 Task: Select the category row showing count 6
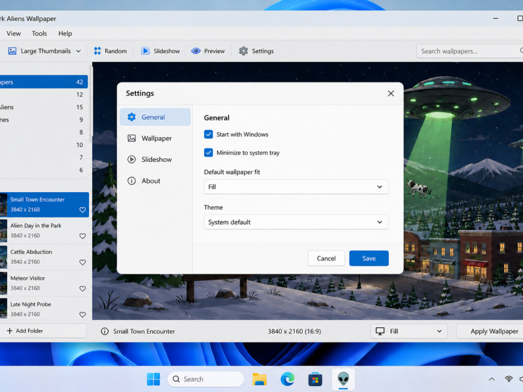[44, 170]
